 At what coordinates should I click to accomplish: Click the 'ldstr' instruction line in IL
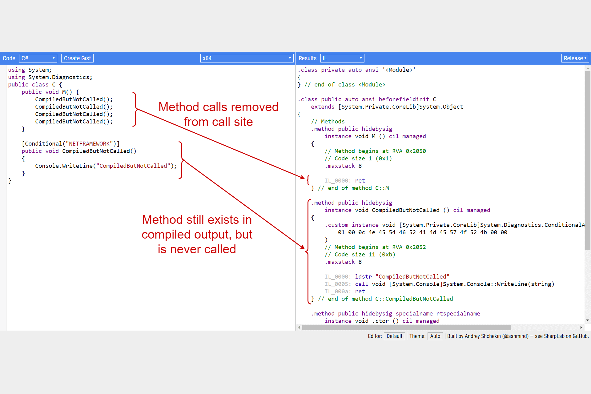[402, 277]
